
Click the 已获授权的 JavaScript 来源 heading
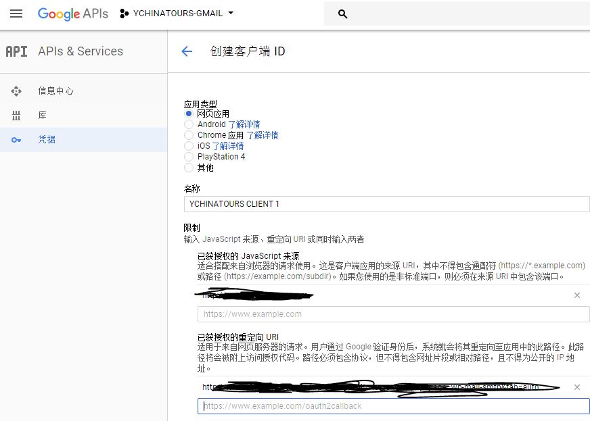pyautogui.click(x=248, y=256)
